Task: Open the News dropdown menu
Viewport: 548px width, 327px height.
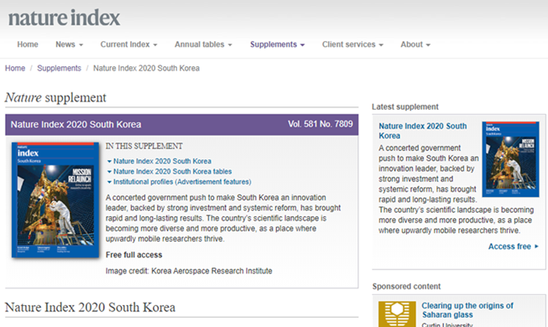Action: coord(69,44)
